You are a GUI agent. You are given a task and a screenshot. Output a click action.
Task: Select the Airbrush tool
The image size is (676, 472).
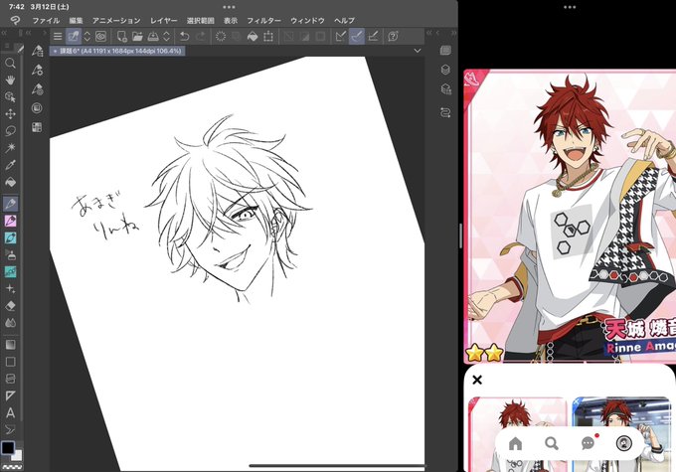point(10,254)
